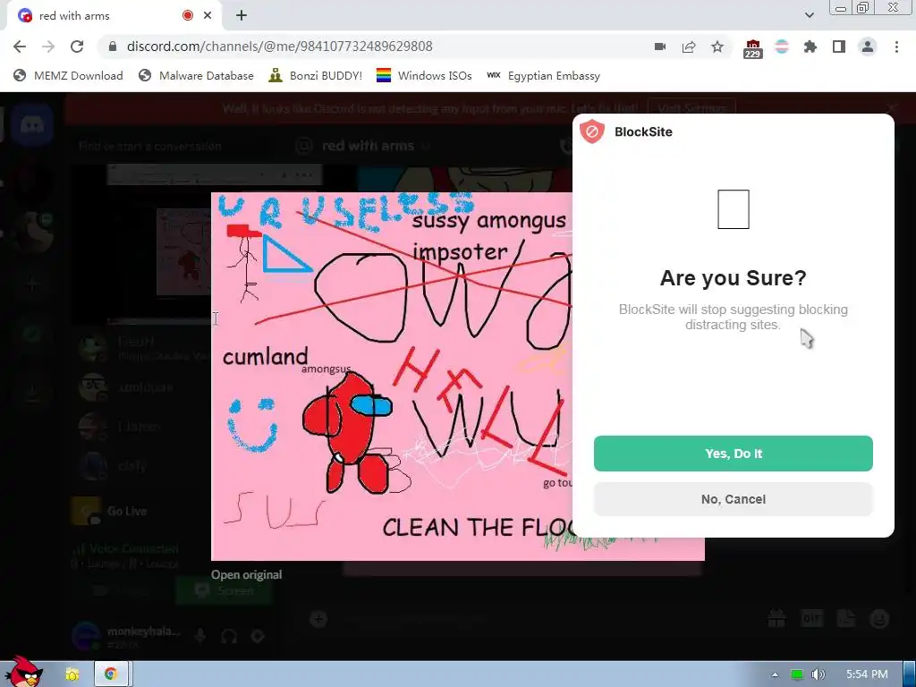Open Egyptian Embassy bookmark
916x687 pixels.
(x=544, y=75)
